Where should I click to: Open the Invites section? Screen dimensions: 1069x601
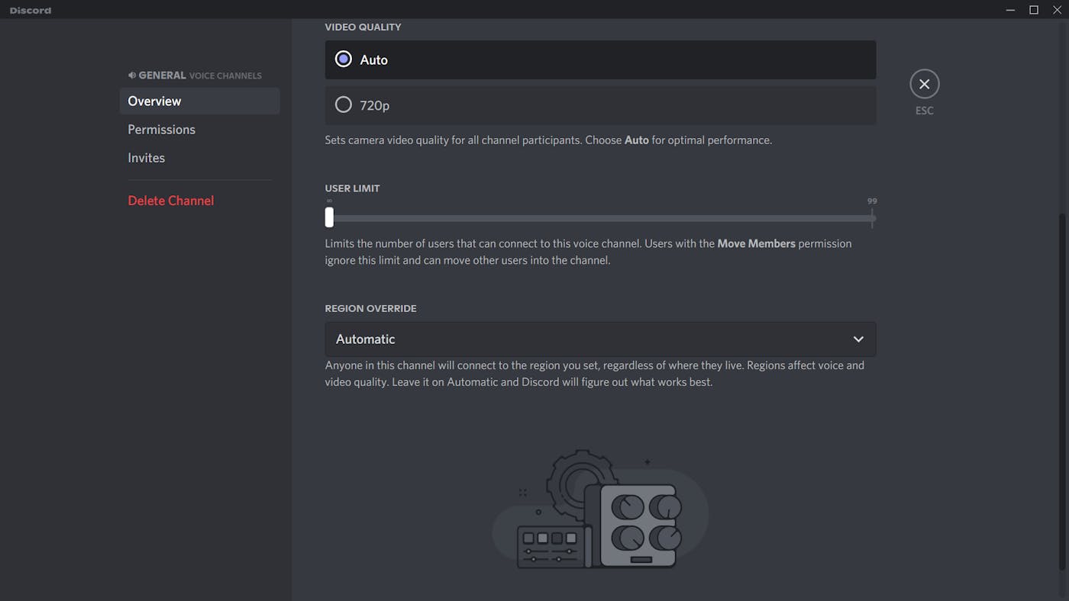click(x=146, y=157)
